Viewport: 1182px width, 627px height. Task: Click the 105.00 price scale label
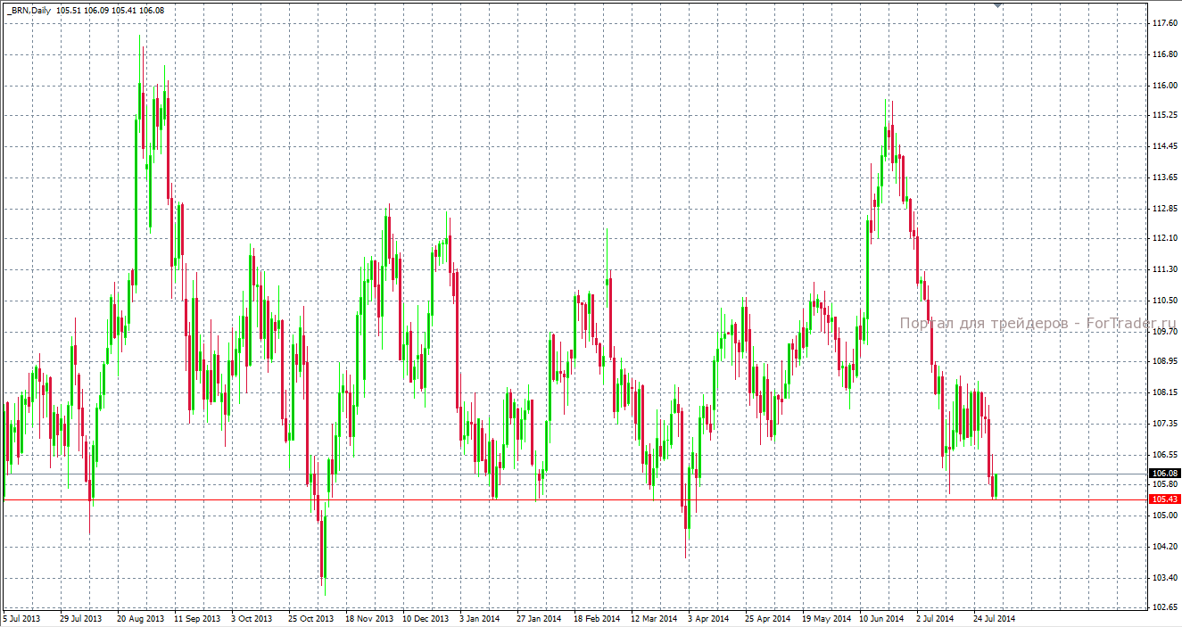1164,516
